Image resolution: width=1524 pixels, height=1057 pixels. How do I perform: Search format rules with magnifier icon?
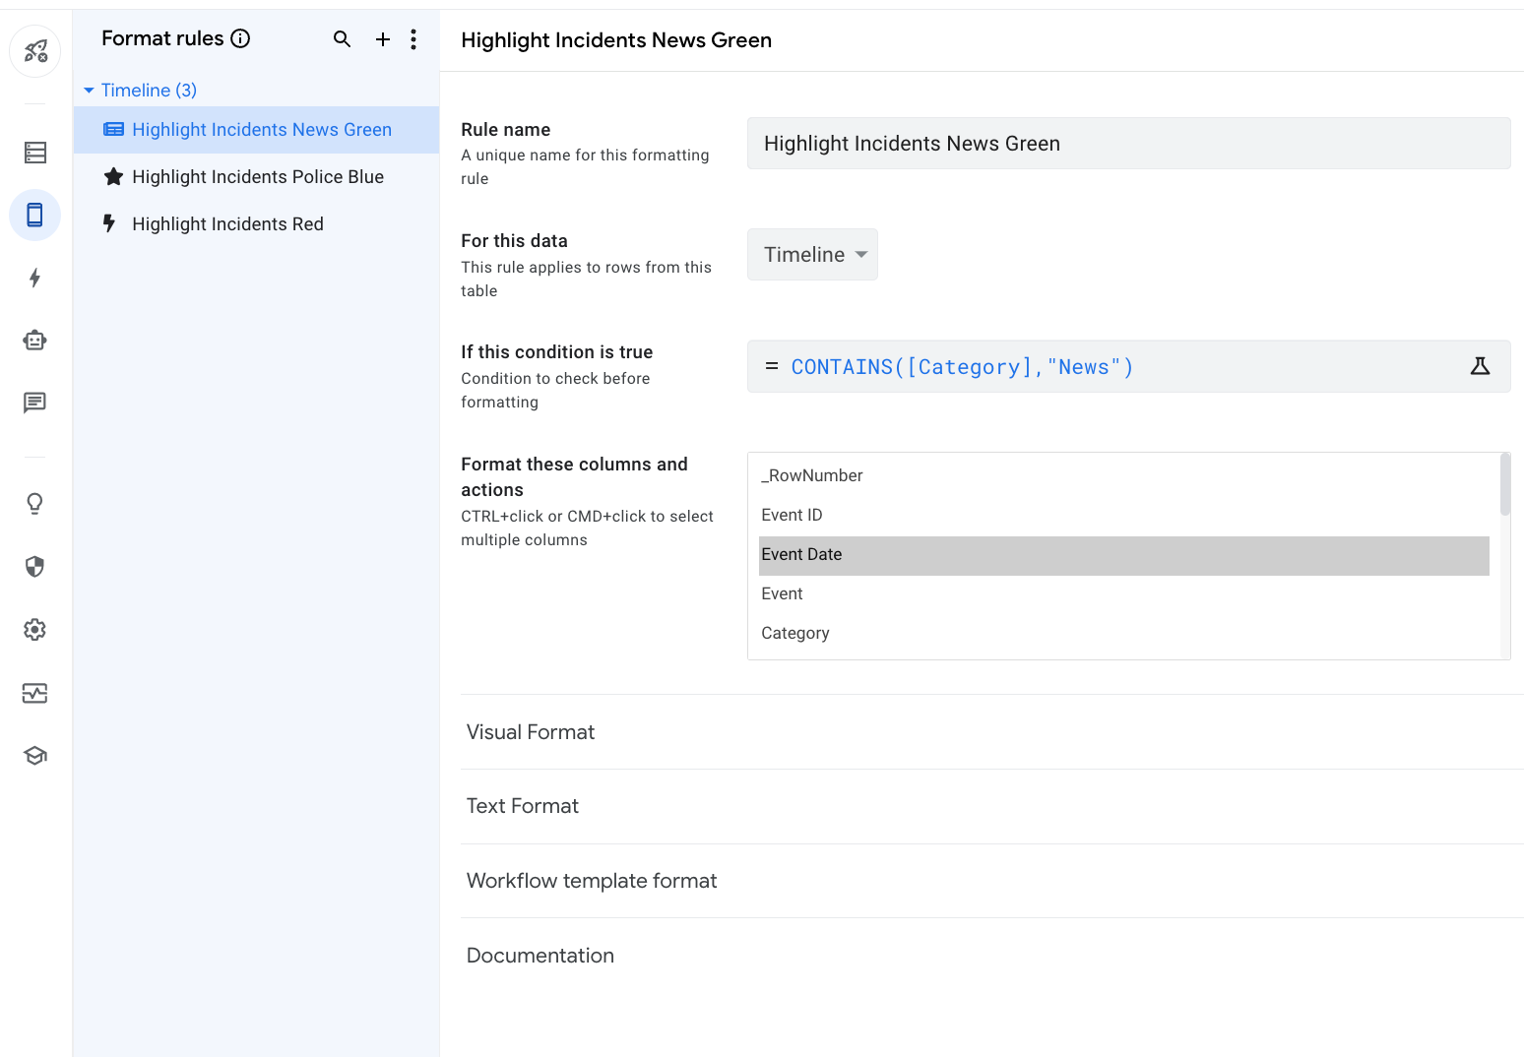342,39
